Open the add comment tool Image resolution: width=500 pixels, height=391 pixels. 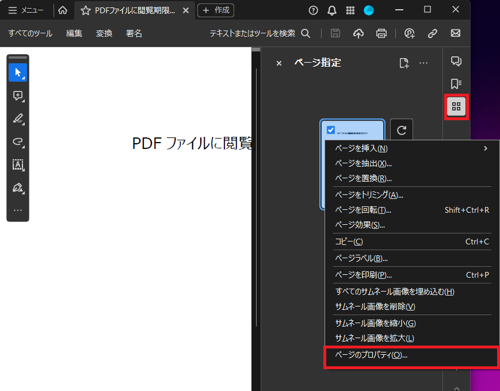18,96
